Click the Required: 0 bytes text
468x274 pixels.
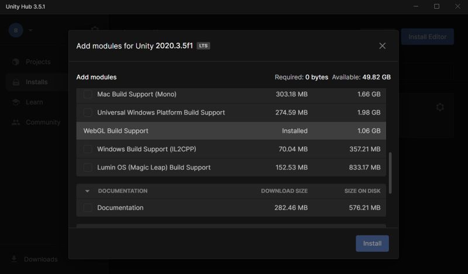301,77
